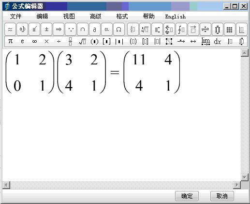Insert the dx differential symbol
The image size is (250, 204).
(x=218, y=42)
